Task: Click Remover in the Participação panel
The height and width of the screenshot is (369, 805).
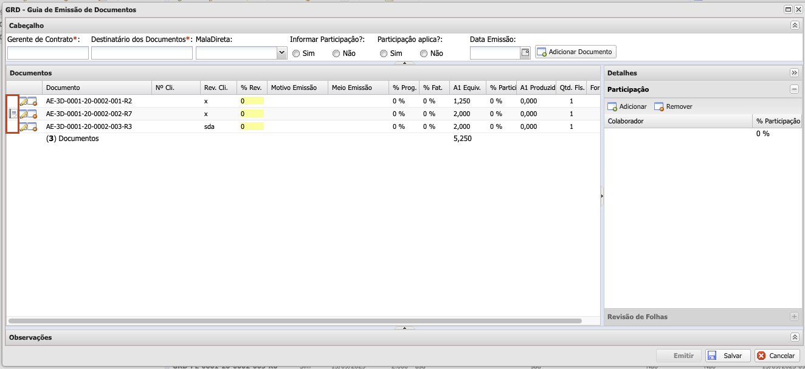Action: tap(673, 106)
